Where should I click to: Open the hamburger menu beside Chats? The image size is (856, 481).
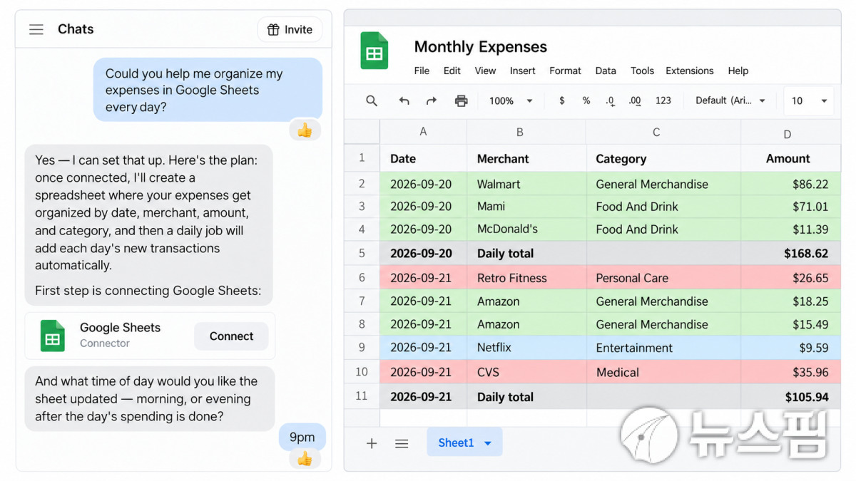click(x=36, y=29)
